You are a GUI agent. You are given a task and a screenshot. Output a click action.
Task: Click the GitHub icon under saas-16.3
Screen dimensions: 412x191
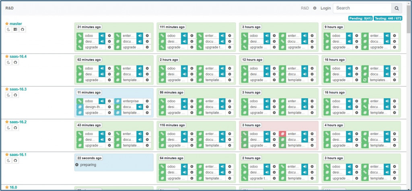pos(16,95)
